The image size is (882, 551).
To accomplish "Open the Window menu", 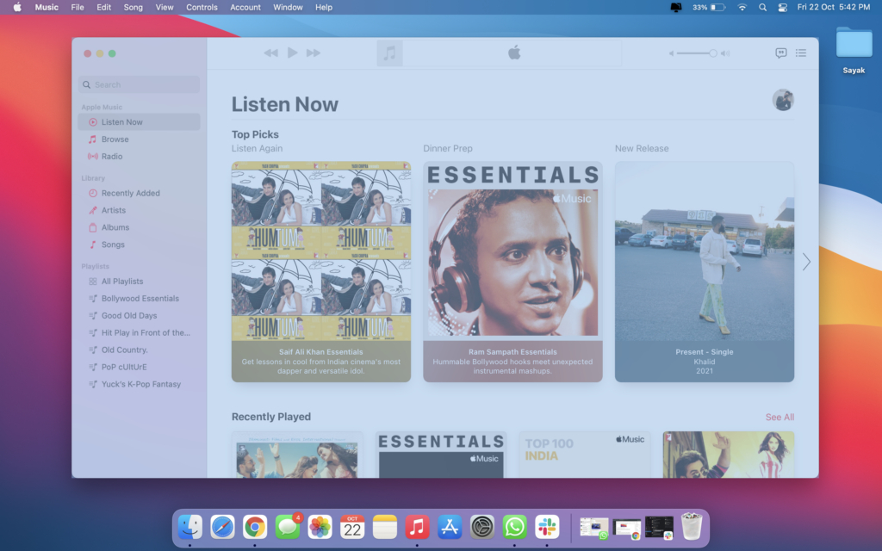I will (288, 7).
